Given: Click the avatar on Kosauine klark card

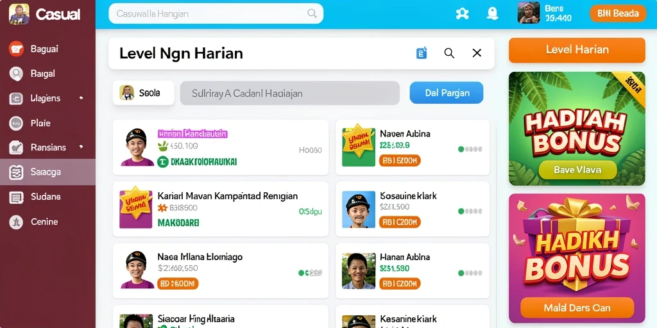Looking at the screenshot, I should tap(359, 209).
